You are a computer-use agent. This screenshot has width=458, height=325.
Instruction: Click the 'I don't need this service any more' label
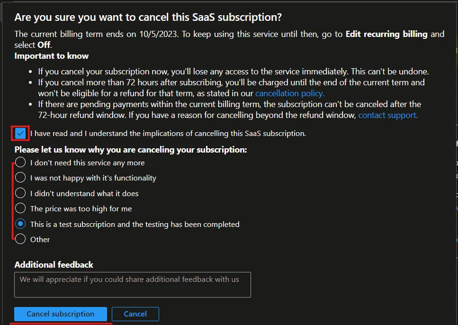point(87,163)
